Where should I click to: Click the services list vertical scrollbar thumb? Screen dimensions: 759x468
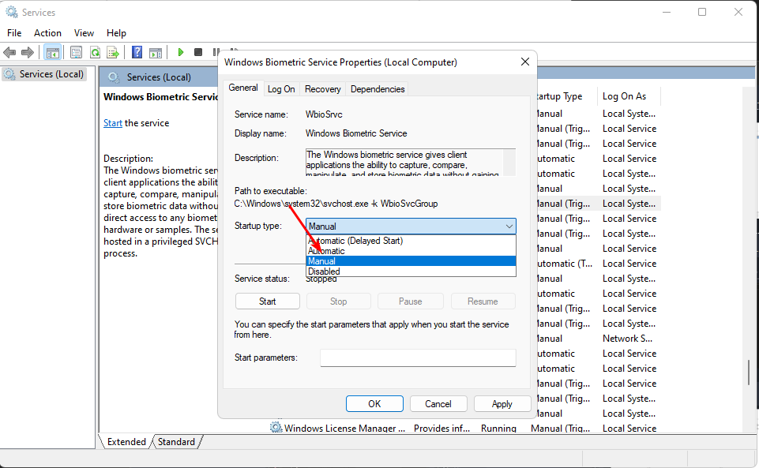pyautogui.click(x=749, y=373)
